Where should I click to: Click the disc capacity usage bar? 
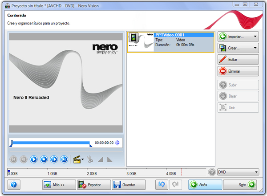tap(107, 172)
